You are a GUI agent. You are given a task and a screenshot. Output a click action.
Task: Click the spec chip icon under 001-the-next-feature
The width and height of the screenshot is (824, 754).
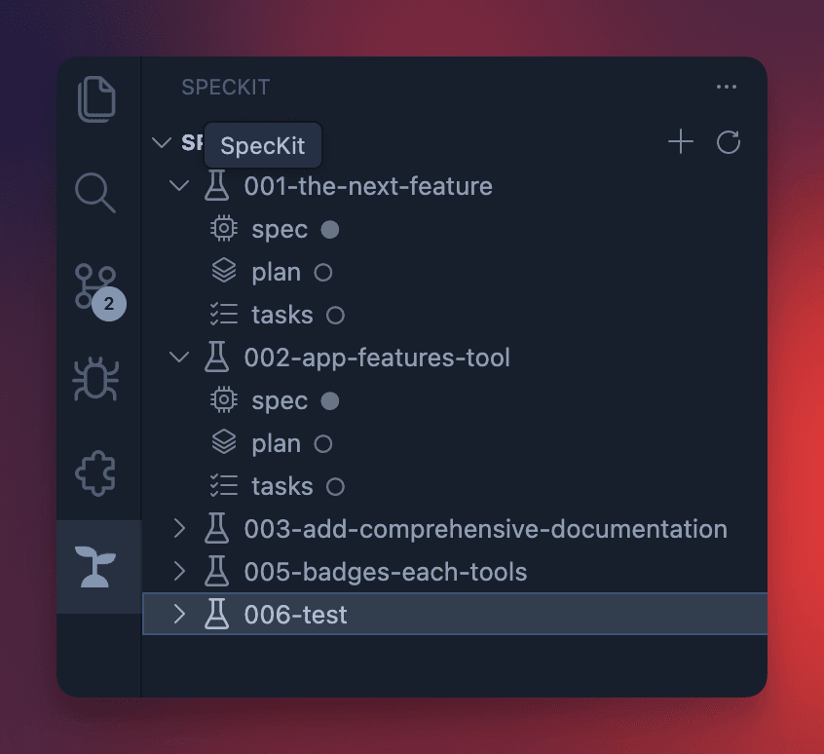tap(223, 228)
